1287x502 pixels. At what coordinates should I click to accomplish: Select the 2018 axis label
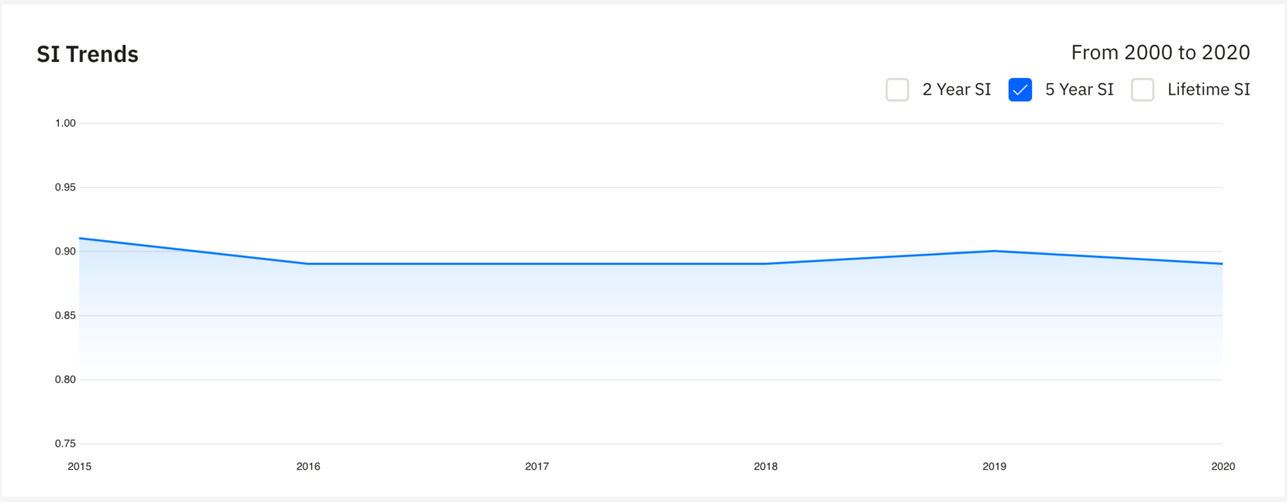(766, 466)
